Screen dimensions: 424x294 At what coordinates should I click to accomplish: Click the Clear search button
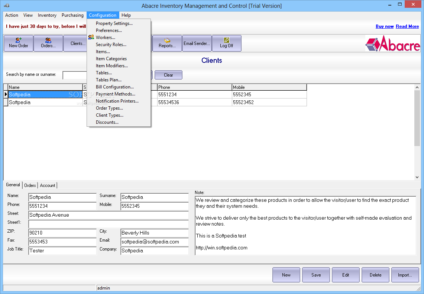[x=168, y=75]
